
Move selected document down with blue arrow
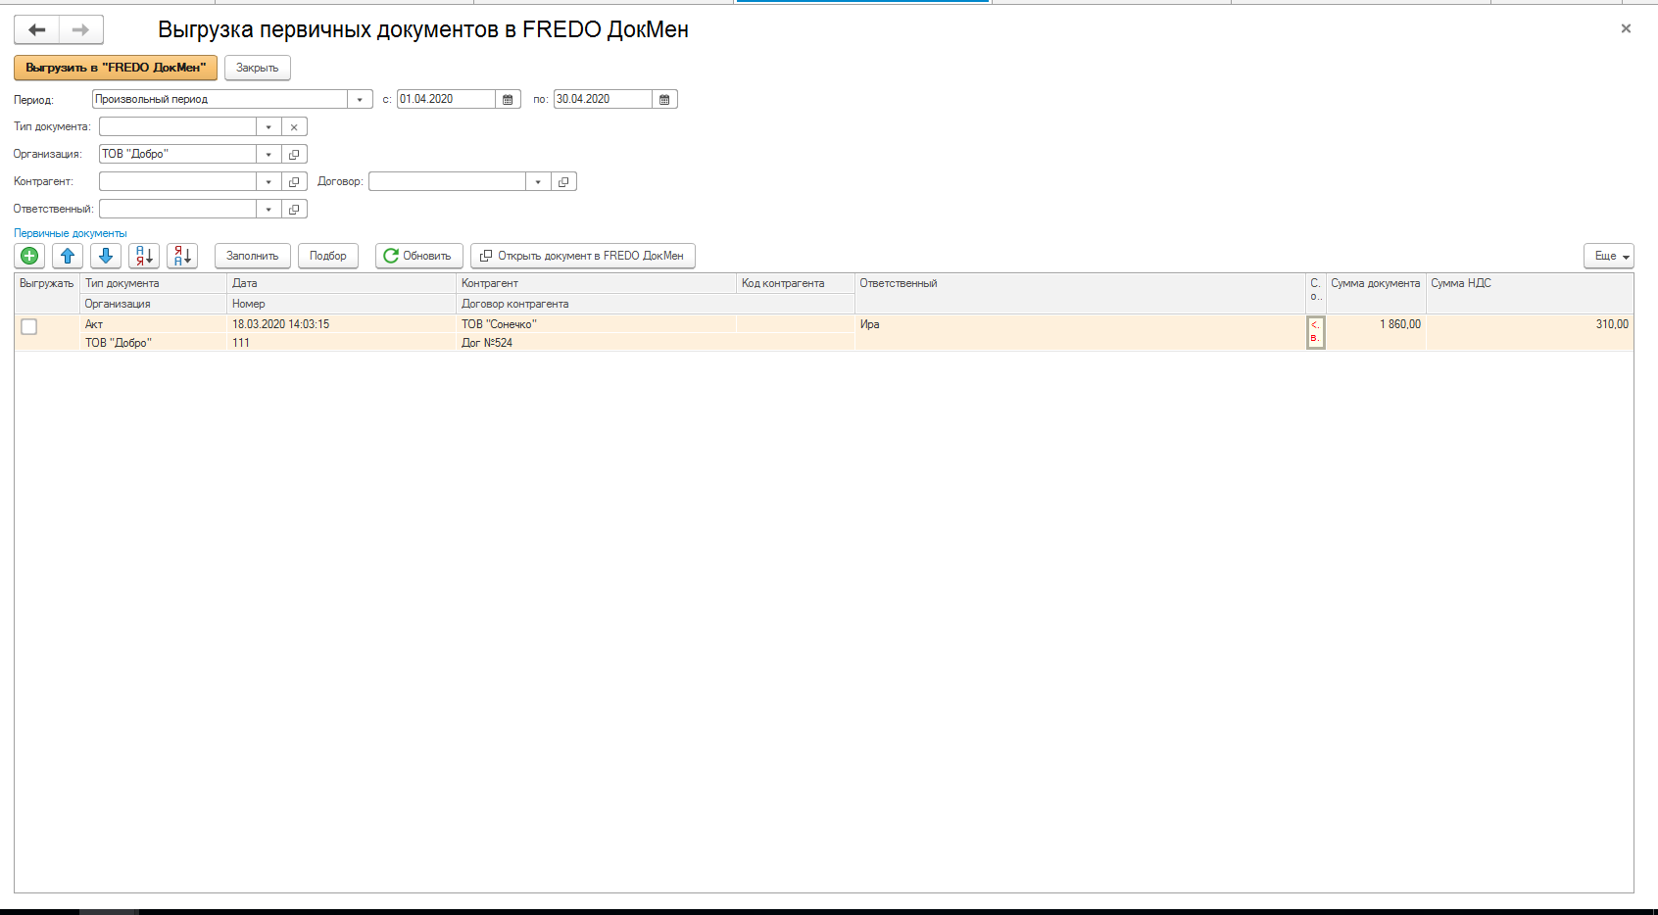tap(105, 256)
